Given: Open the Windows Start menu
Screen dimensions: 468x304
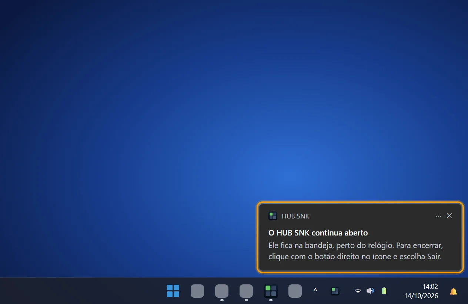Looking at the screenshot, I should click(x=173, y=291).
